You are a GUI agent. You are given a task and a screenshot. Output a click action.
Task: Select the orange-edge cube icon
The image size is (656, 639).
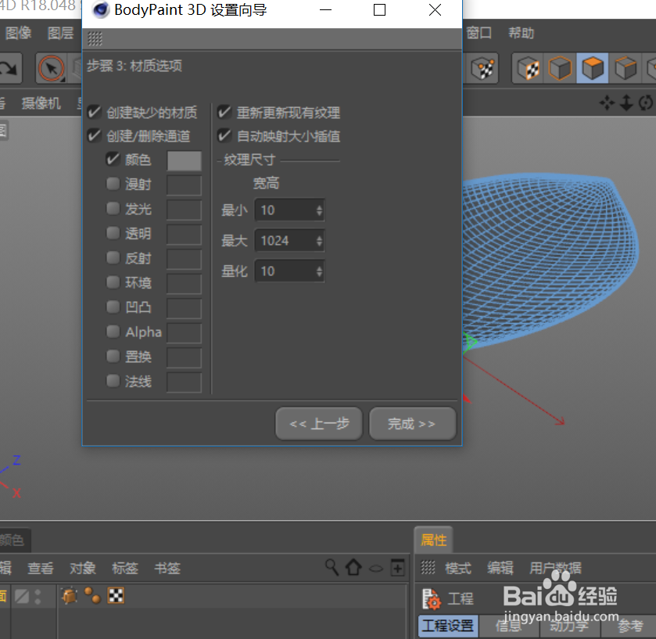pos(626,68)
